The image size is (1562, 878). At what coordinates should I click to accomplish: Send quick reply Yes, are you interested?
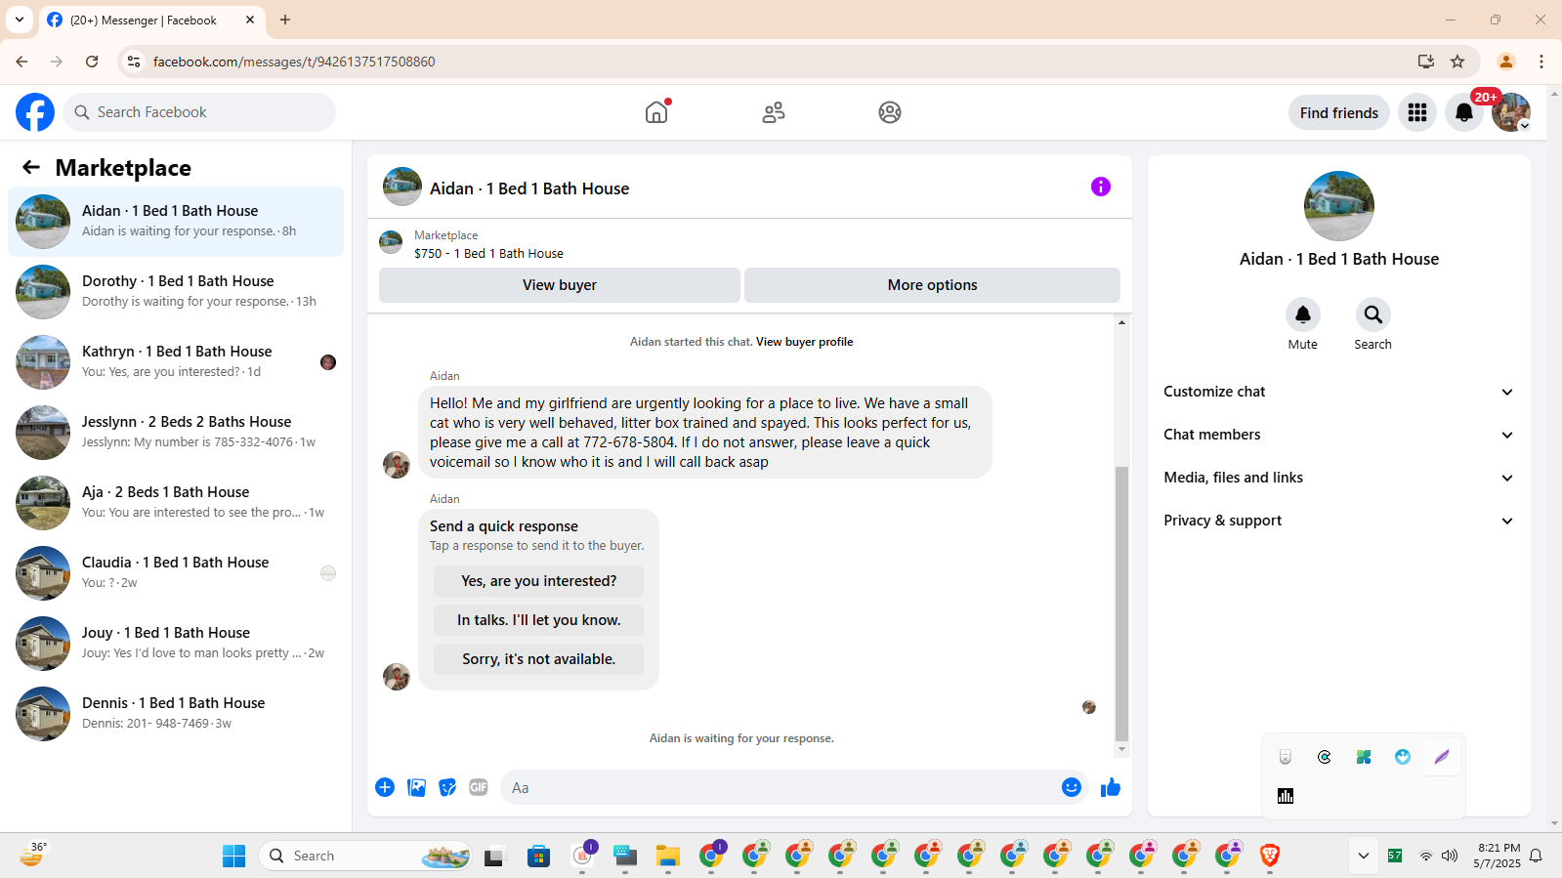538,581
